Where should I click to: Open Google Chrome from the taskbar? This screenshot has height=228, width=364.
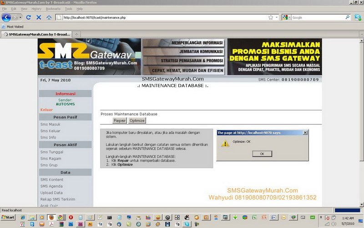point(60,218)
